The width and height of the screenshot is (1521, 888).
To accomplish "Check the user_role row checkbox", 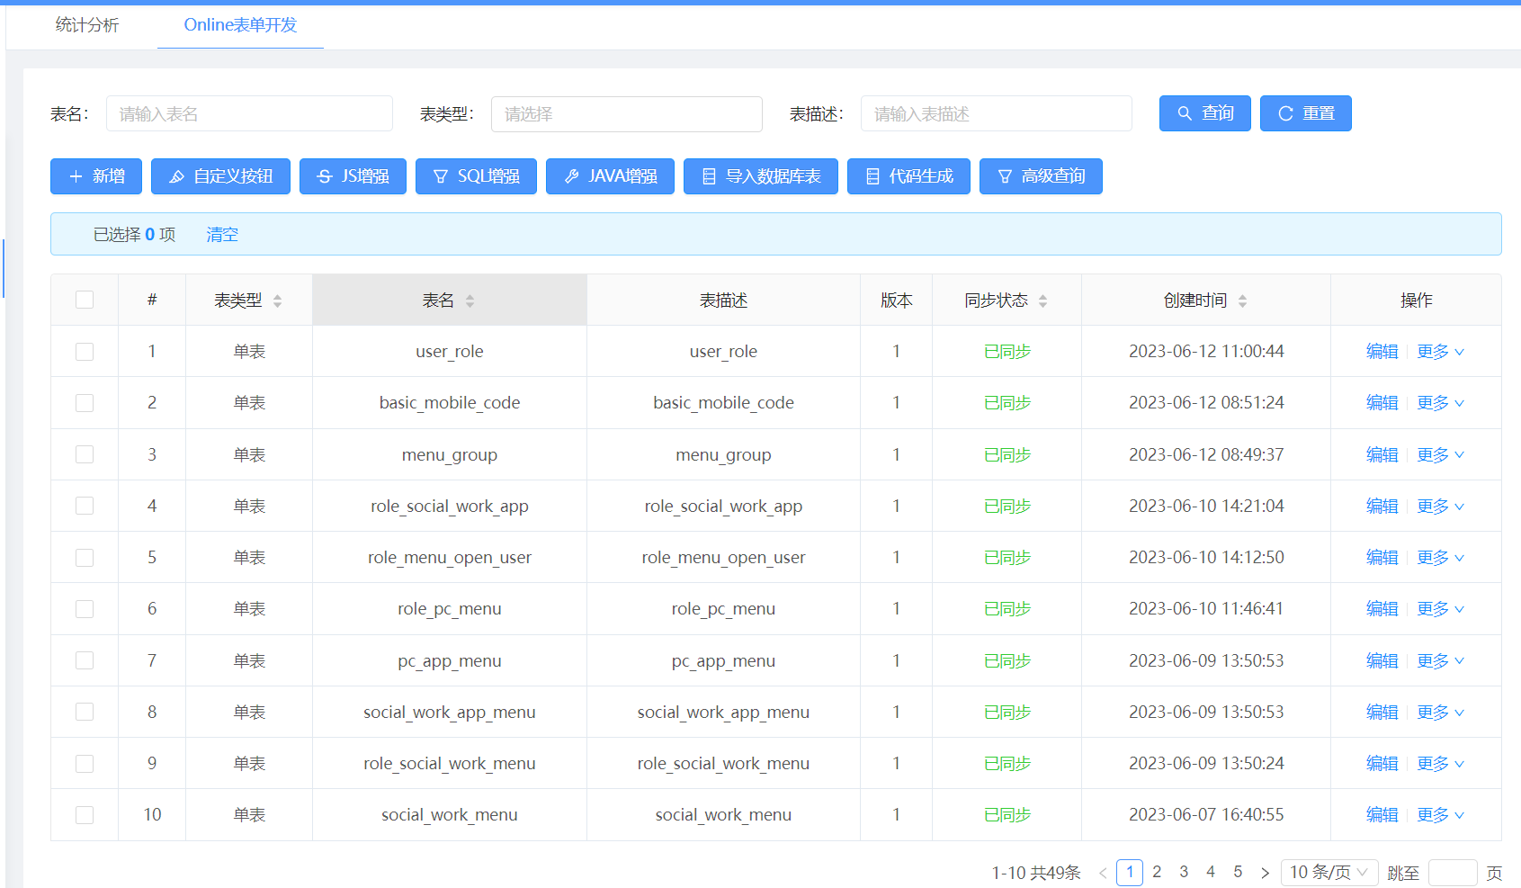I will 85,352.
